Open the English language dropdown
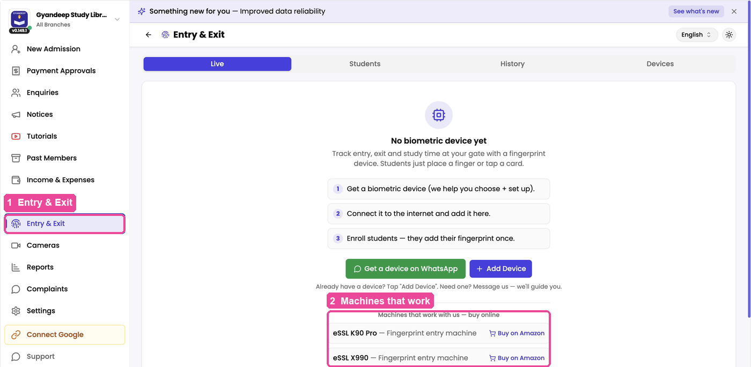The height and width of the screenshot is (367, 751). pos(696,35)
